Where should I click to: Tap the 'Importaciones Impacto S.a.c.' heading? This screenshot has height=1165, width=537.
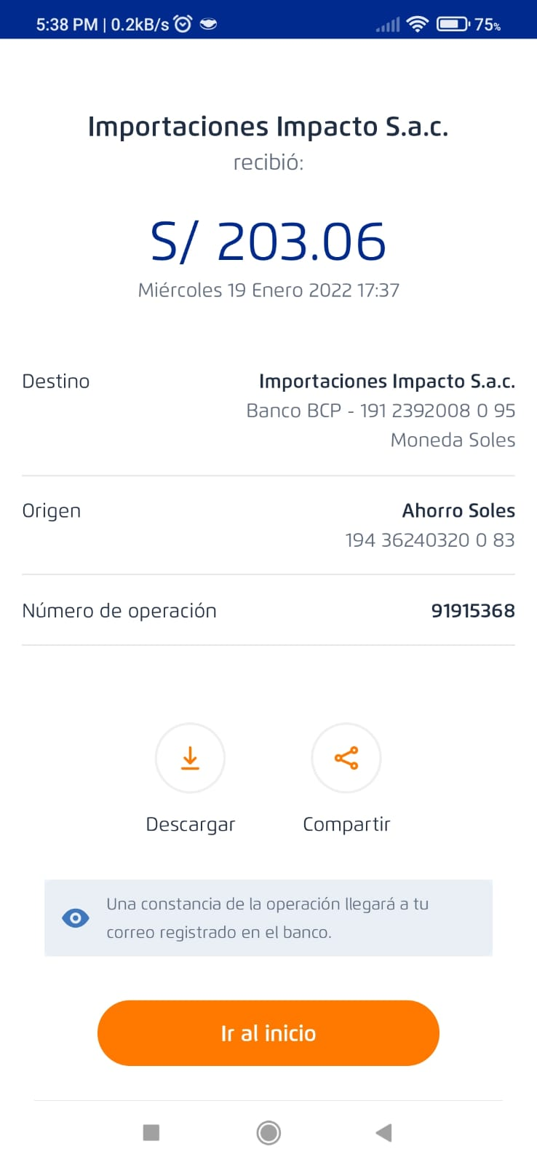[x=268, y=127]
